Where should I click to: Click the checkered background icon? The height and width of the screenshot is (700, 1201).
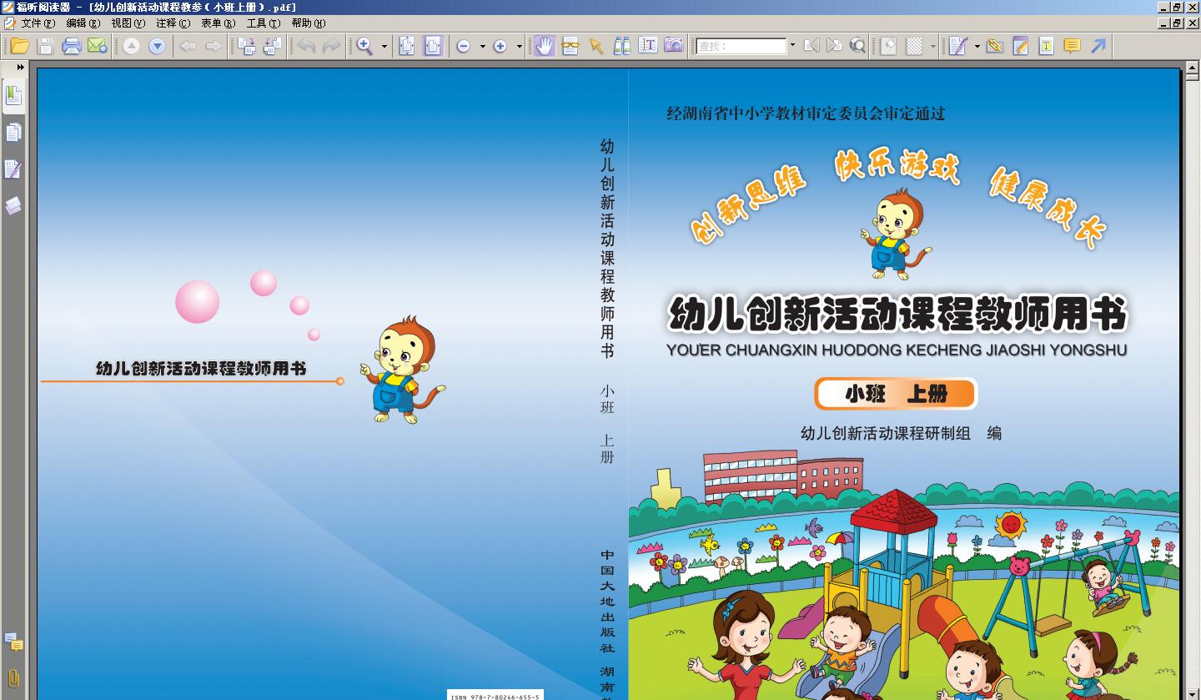coord(915,47)
